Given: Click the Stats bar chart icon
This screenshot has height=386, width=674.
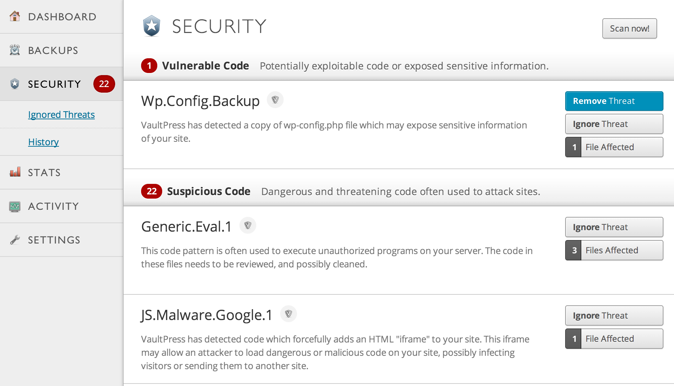Looking at the screenshot, I should click(x=15, y=172).
